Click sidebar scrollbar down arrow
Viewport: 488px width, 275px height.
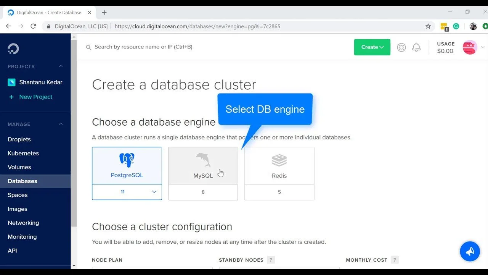click(74, 265)
